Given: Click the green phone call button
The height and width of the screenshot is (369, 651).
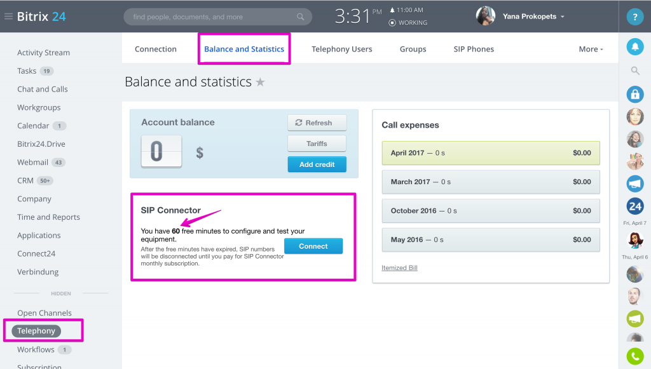Looking at the screenshot, I should 635,356.
